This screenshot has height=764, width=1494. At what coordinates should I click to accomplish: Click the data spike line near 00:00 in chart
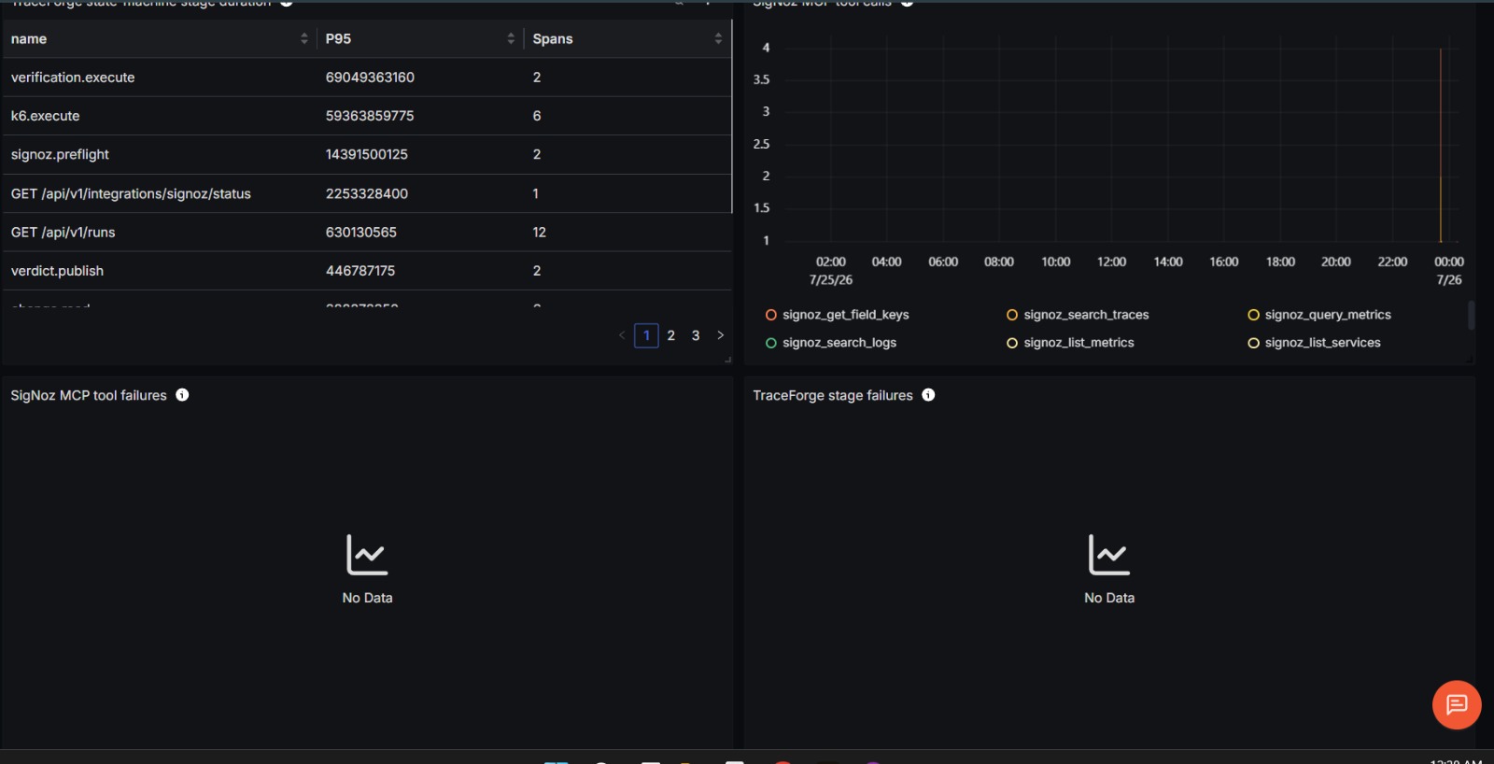1441,146
